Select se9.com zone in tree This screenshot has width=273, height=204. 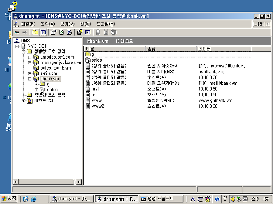click(x=49, y=73)
